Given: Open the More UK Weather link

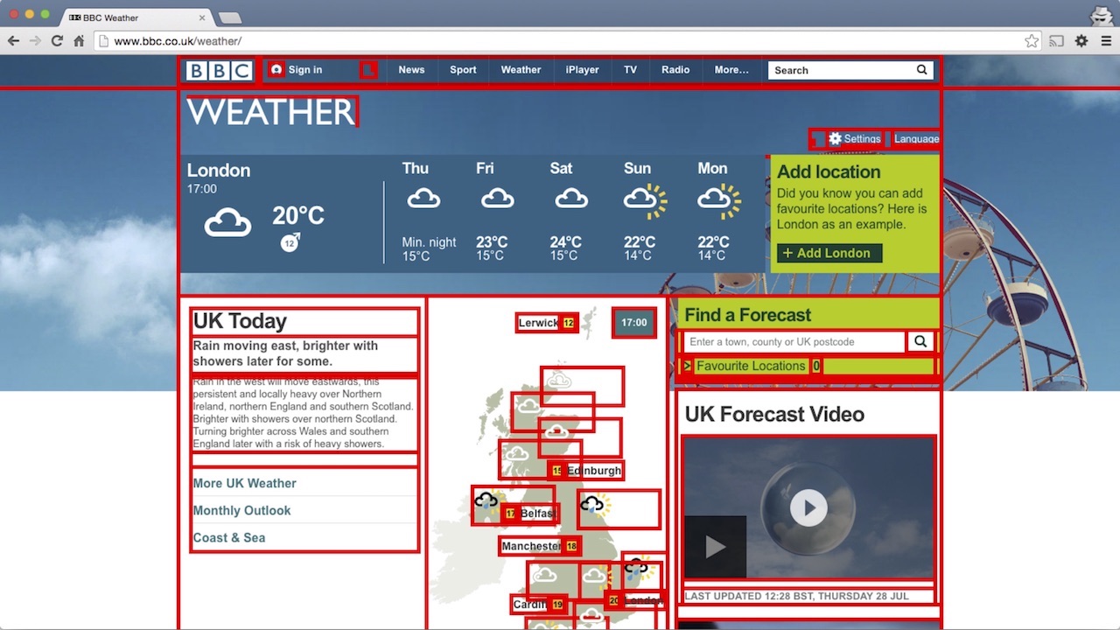Looking at the screenshot, I should [245, 483].
